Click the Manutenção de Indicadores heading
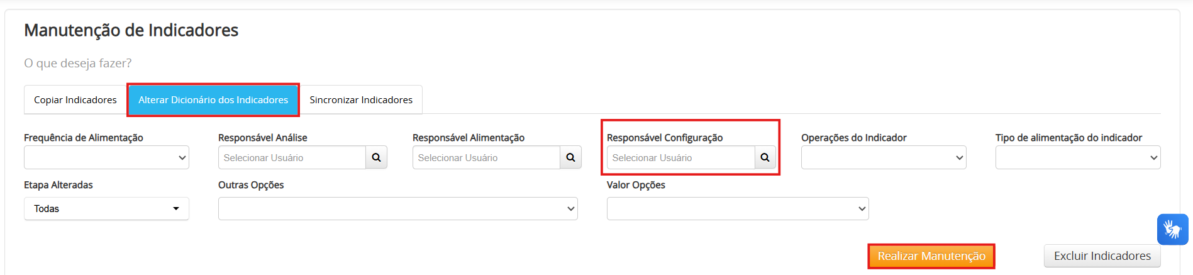 point(131,30)
